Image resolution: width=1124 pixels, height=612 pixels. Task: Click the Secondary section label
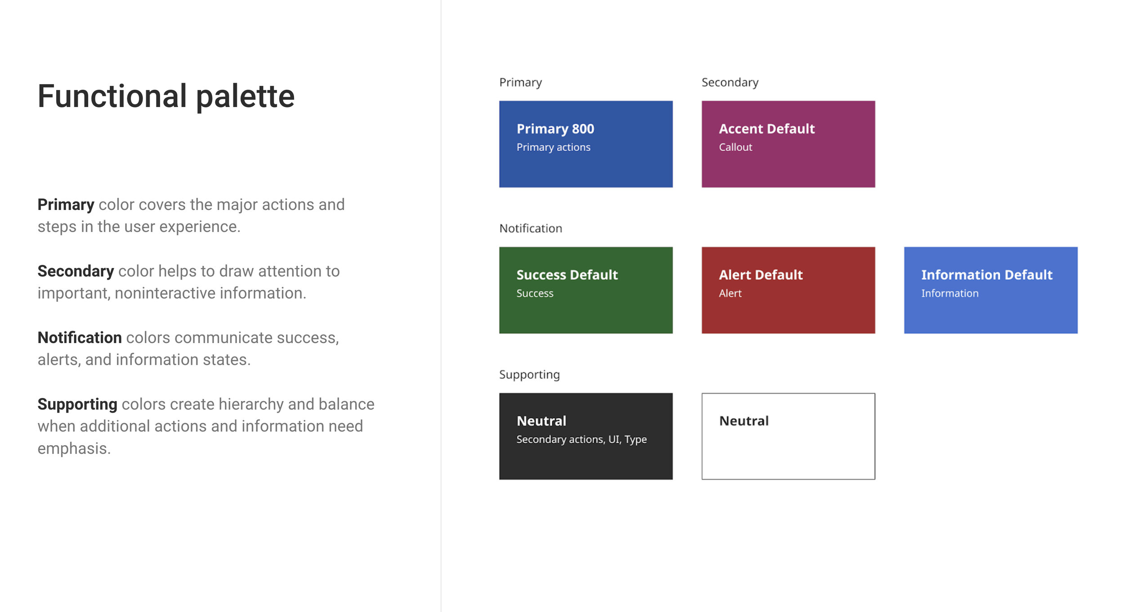729,83
